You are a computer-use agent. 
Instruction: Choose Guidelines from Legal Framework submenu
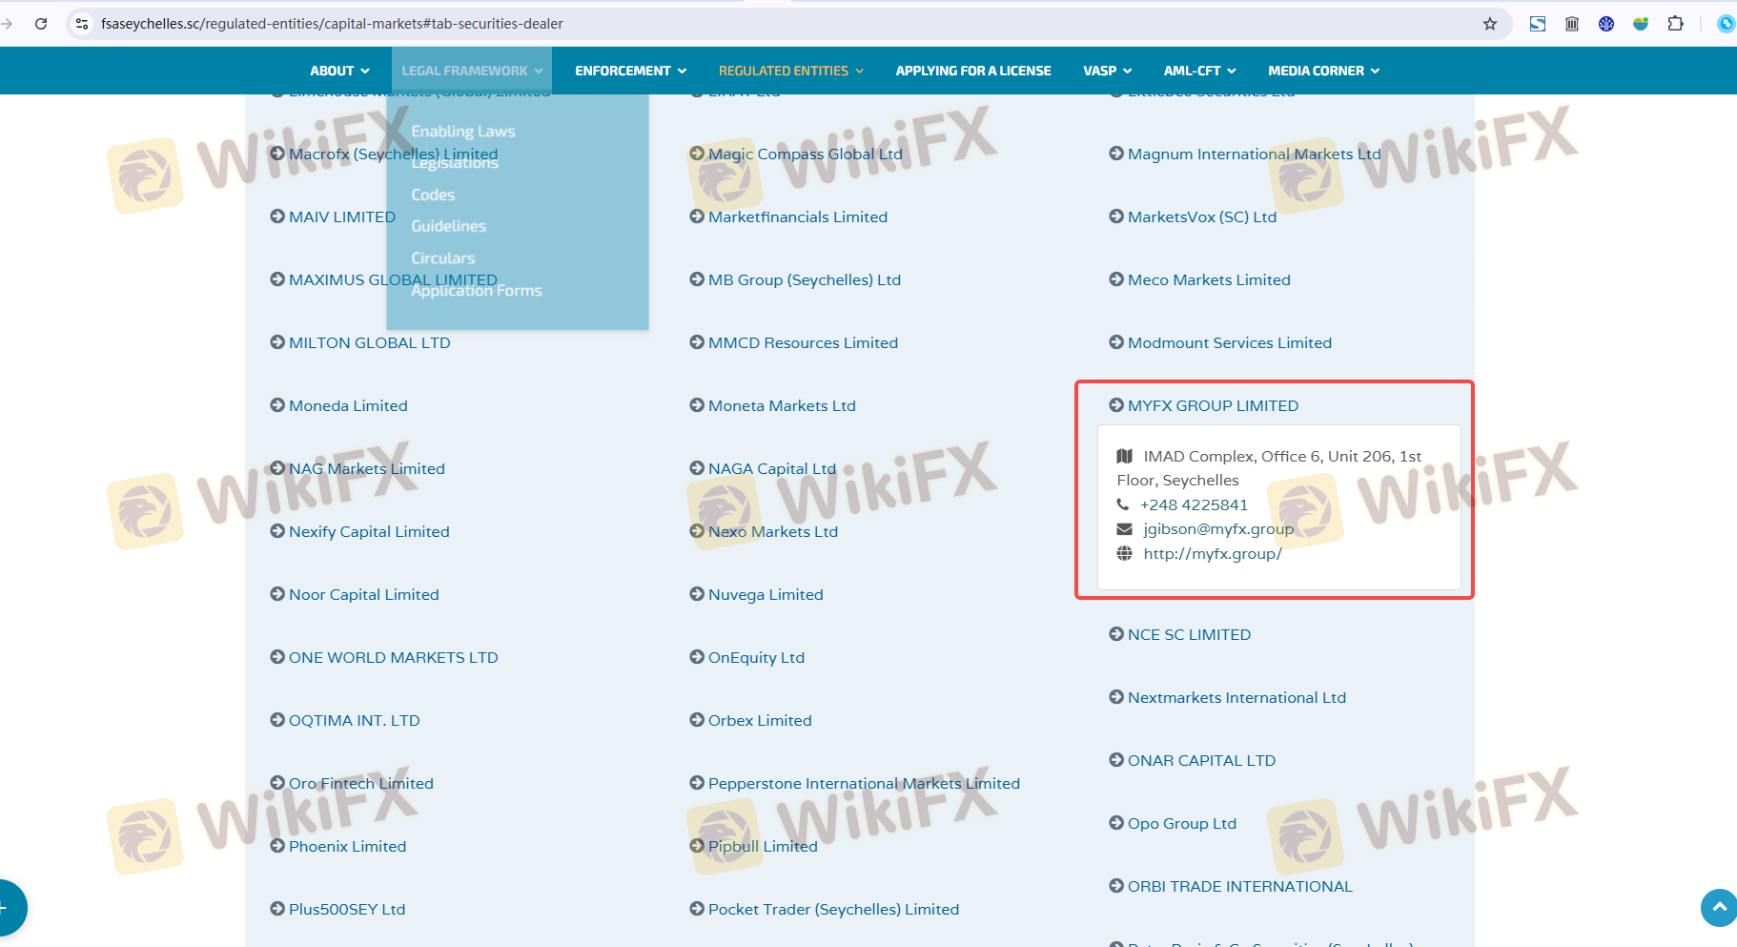point(448,226)
